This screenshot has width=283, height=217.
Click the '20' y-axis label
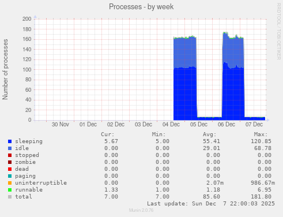tap(28, 110)
